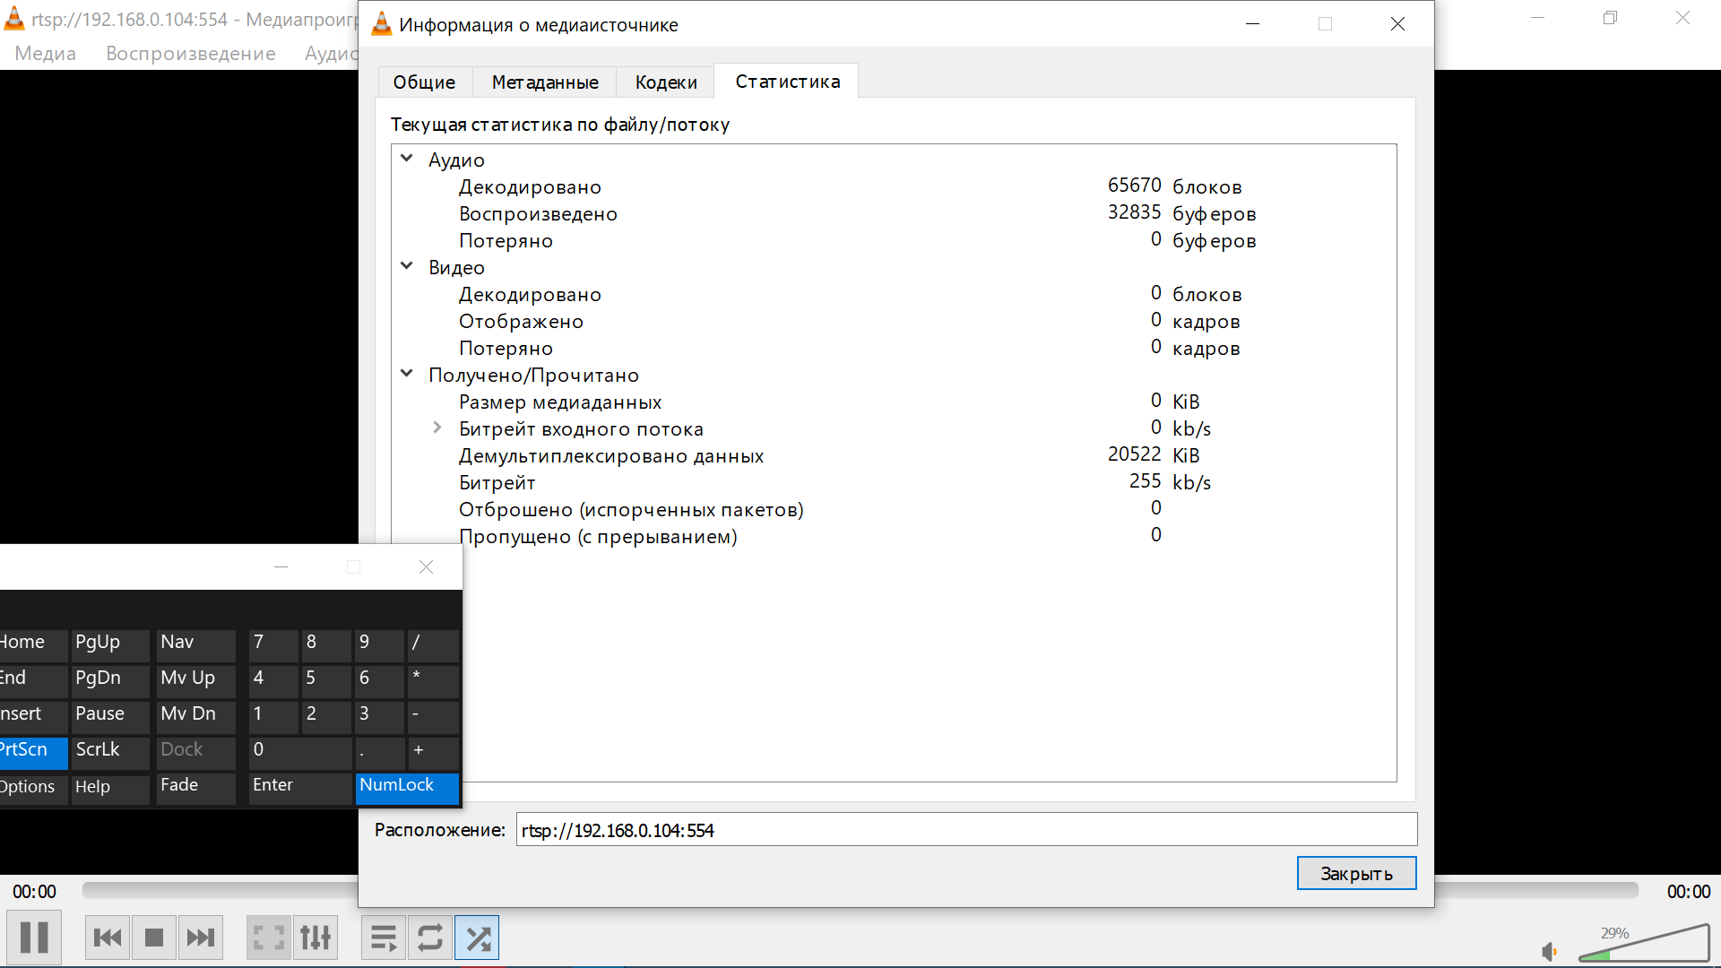Click the Расположение location field

(x=966, y=830)
